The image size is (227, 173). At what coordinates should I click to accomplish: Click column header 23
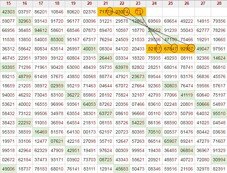click(138, 3)
